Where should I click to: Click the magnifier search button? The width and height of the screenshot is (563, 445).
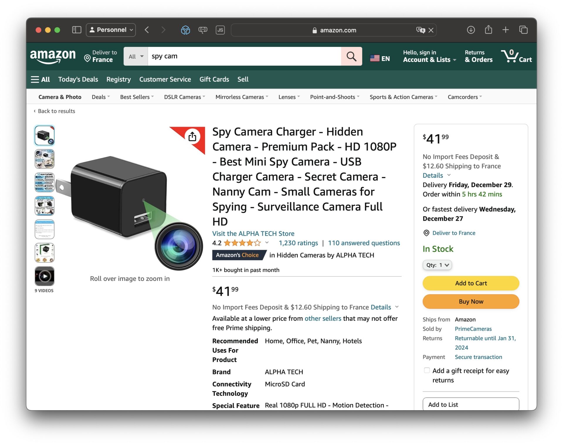point(351,56)
